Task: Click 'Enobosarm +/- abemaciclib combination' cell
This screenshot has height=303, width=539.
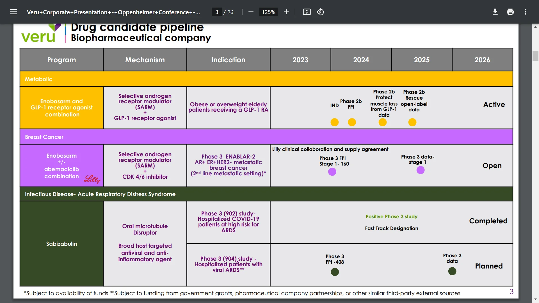Action: click(61, 166)
